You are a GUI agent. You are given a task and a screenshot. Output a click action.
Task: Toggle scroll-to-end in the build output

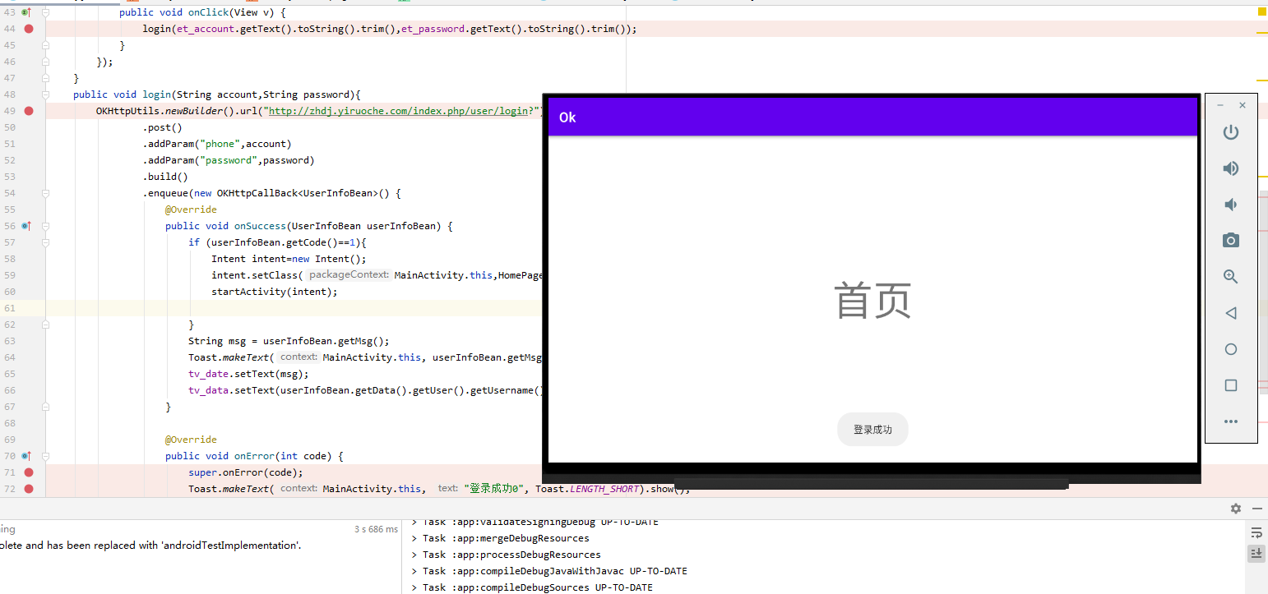point(1256,554)
